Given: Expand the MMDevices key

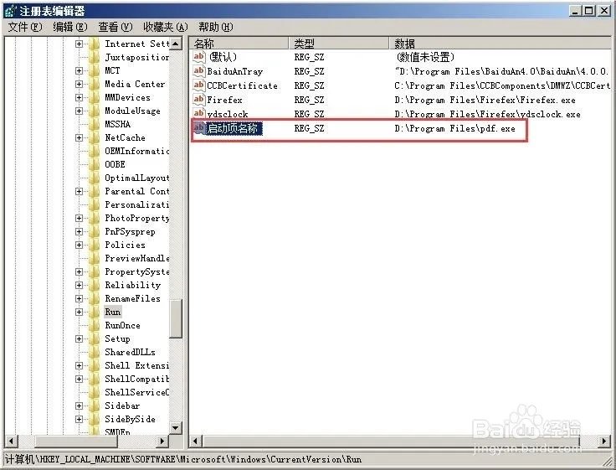Looking at the screenshot, I should (79, 97).
